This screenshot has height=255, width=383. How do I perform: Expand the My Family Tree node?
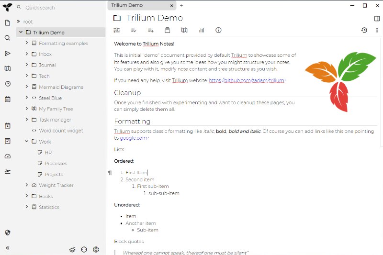[27, 108]
